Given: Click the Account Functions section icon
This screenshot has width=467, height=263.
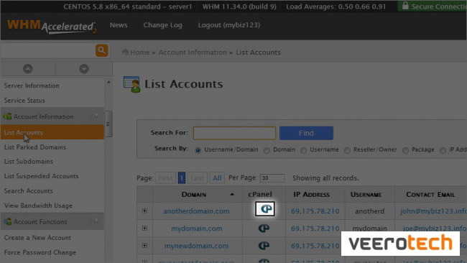Looking at the screenshot, I should pyautogui.click(x=7, y=221).
